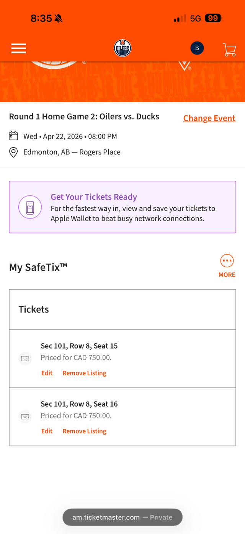Click the ticket icon beside Seat 15
The height and width of the screenshot is (534, 245).
pyautogui.click(x=25, y=358)
